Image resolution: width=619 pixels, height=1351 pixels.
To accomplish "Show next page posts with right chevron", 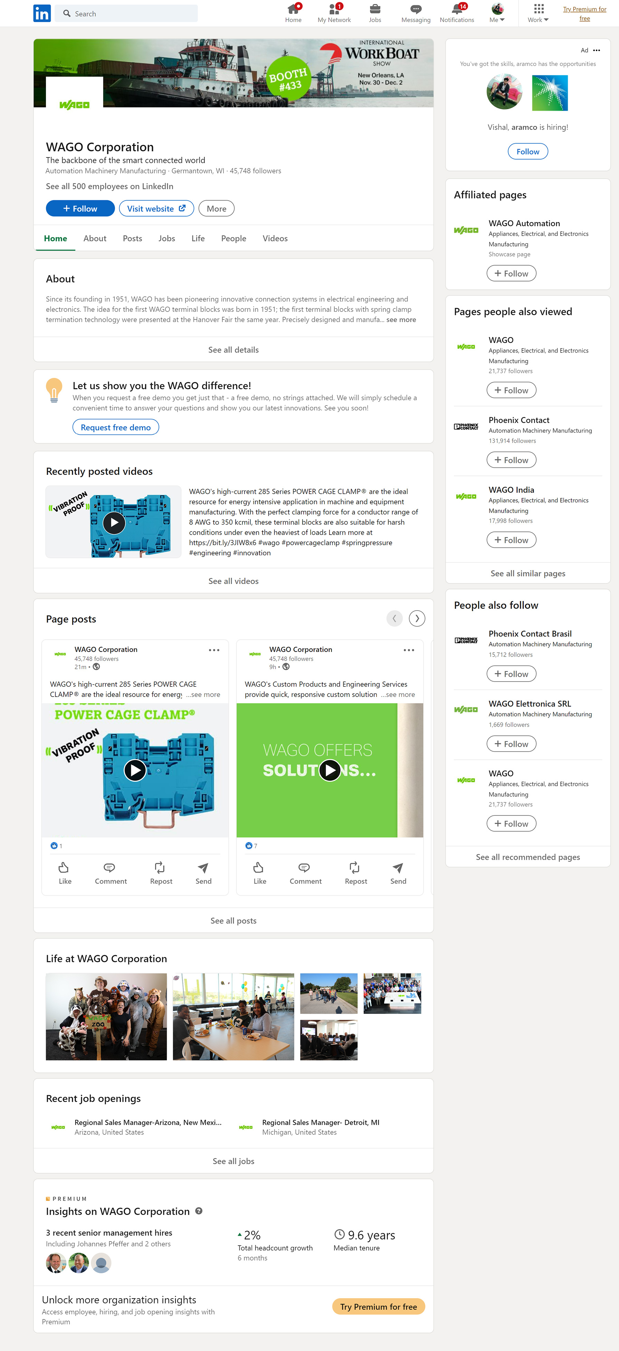I will pos(417,618).
